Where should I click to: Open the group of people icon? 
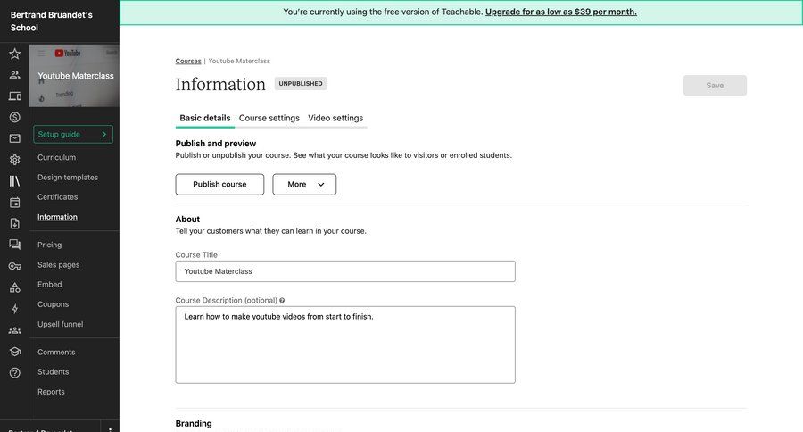(x=15, y=330)
